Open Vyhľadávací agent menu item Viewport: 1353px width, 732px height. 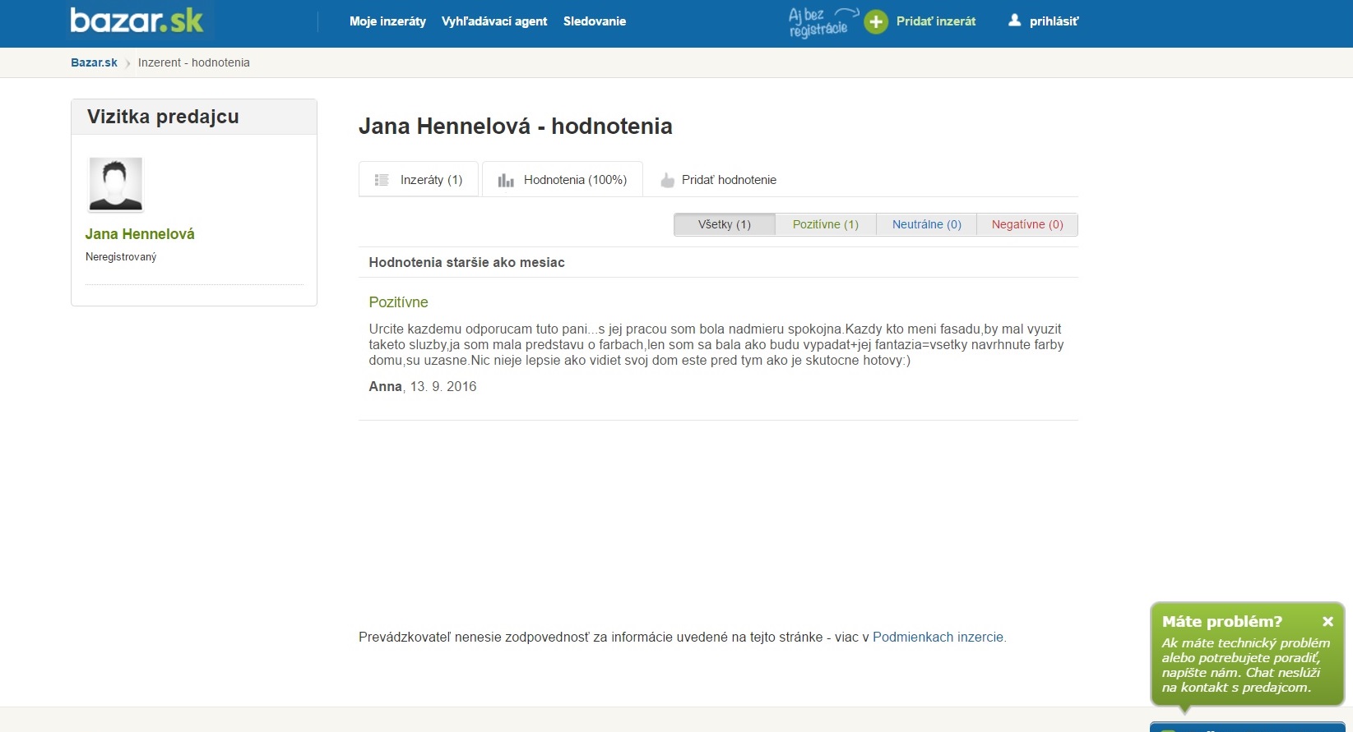[493, 21]
